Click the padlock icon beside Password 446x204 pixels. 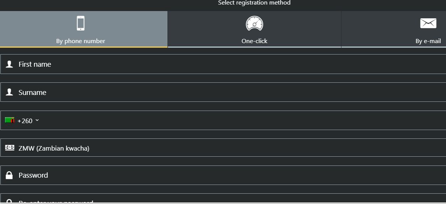click(x=10, y=175)
